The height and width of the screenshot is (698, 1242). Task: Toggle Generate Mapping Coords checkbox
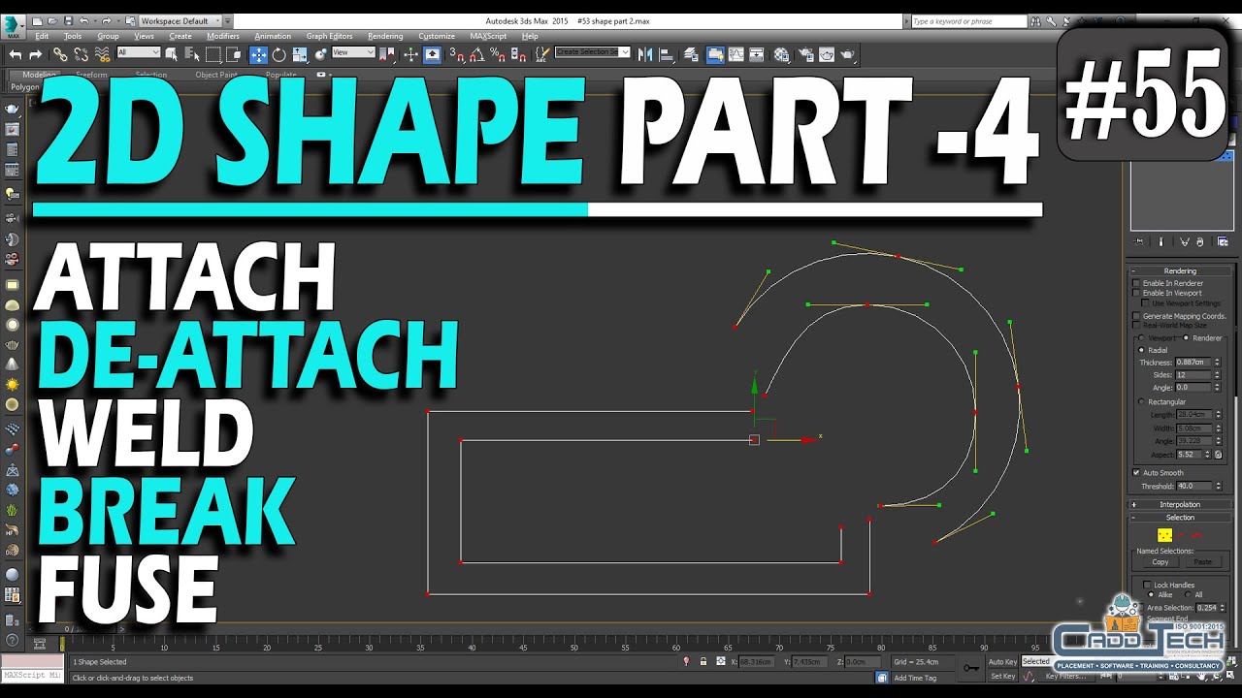pos(1137,316)
